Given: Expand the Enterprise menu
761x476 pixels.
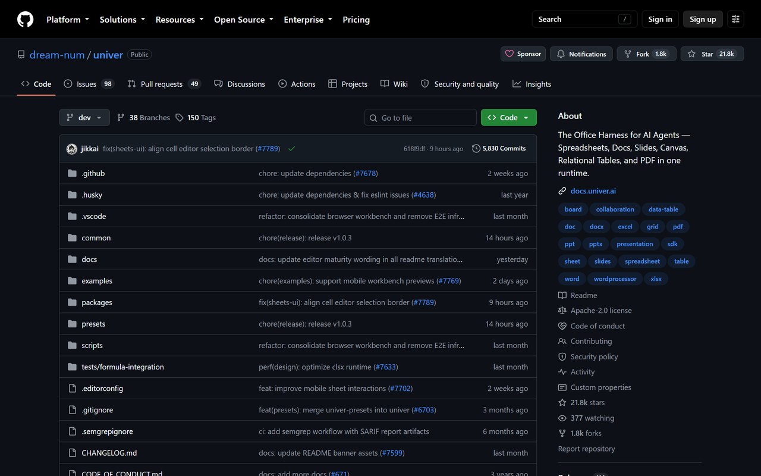Looking at the screenshot, I should click(308, 20).
